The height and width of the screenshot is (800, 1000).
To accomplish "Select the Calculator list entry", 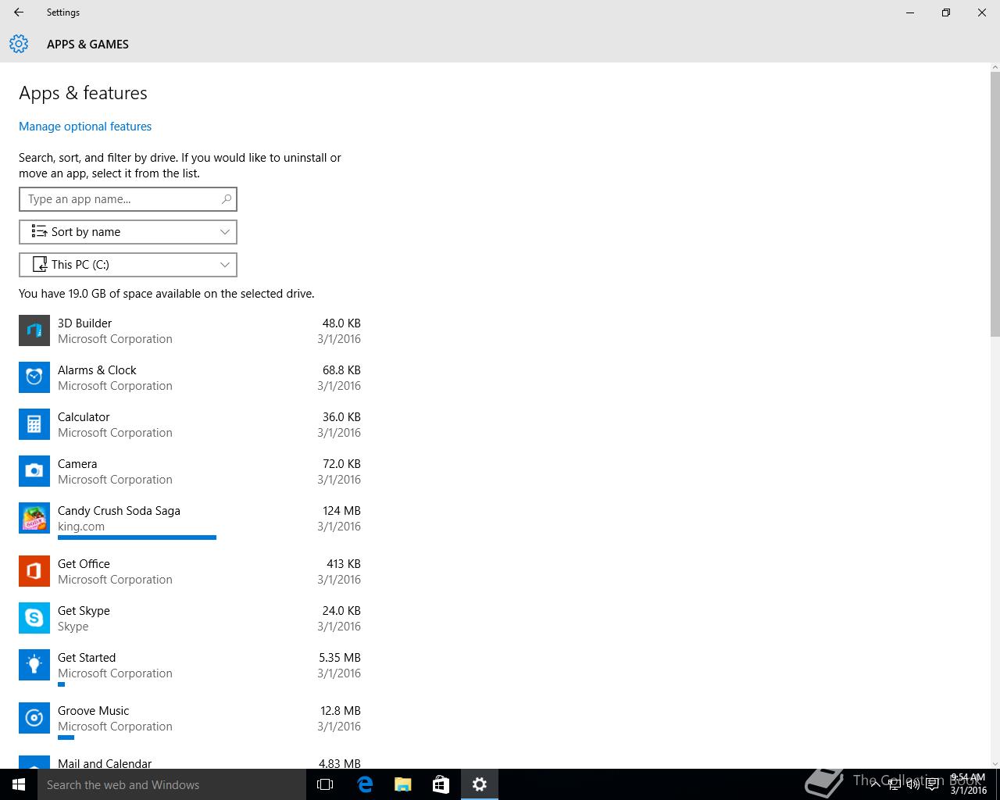I will coord(190,424).
